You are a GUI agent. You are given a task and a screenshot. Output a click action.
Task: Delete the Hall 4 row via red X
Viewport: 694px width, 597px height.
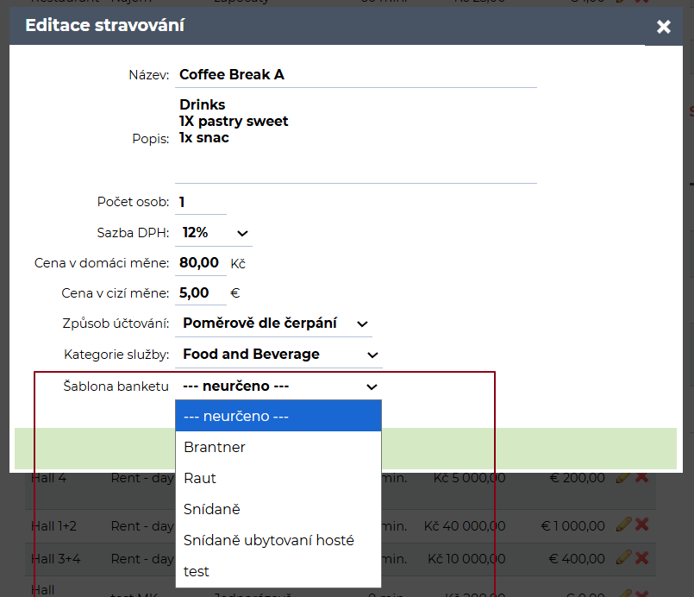[x=641, y=478]
